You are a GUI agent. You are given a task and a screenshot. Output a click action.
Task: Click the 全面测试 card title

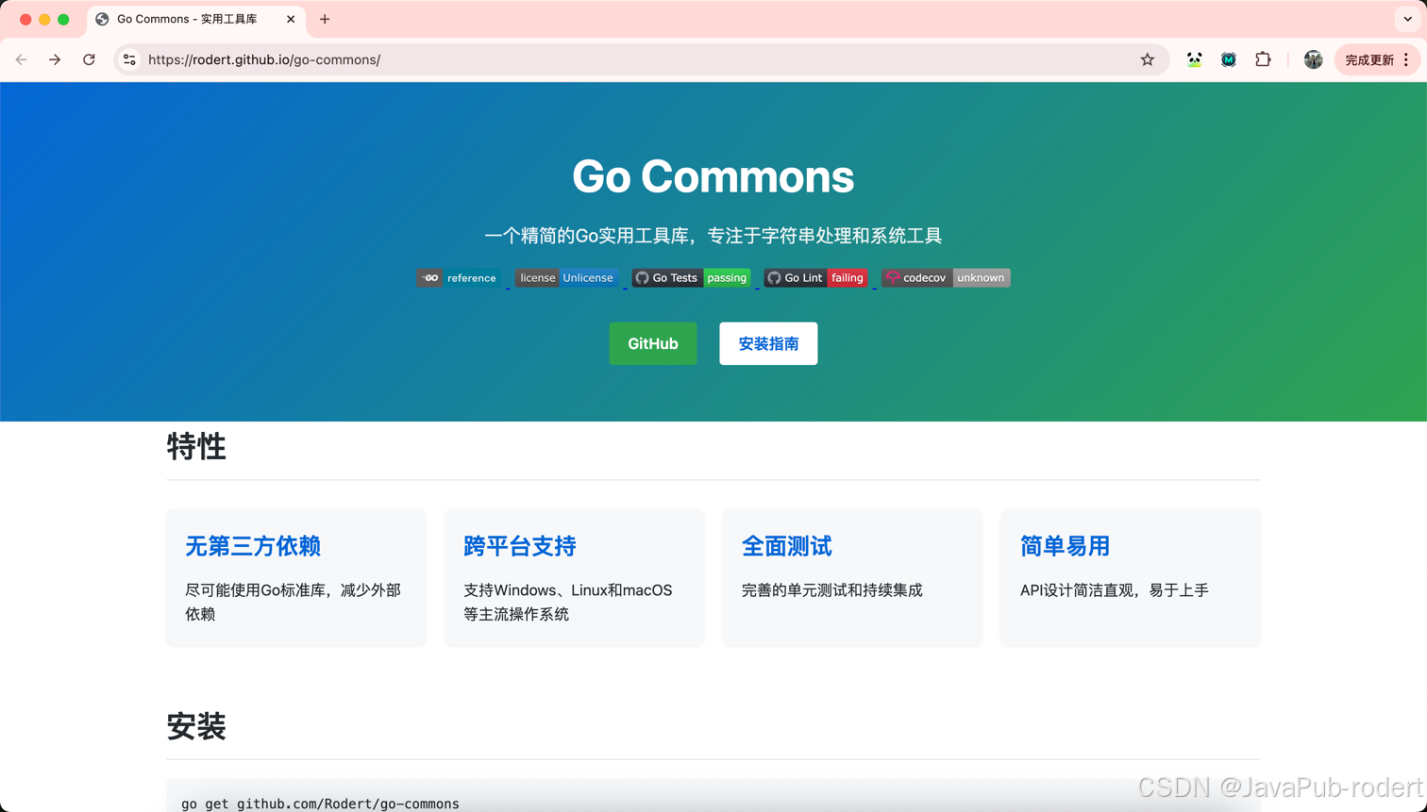click(x=787, y=546)
